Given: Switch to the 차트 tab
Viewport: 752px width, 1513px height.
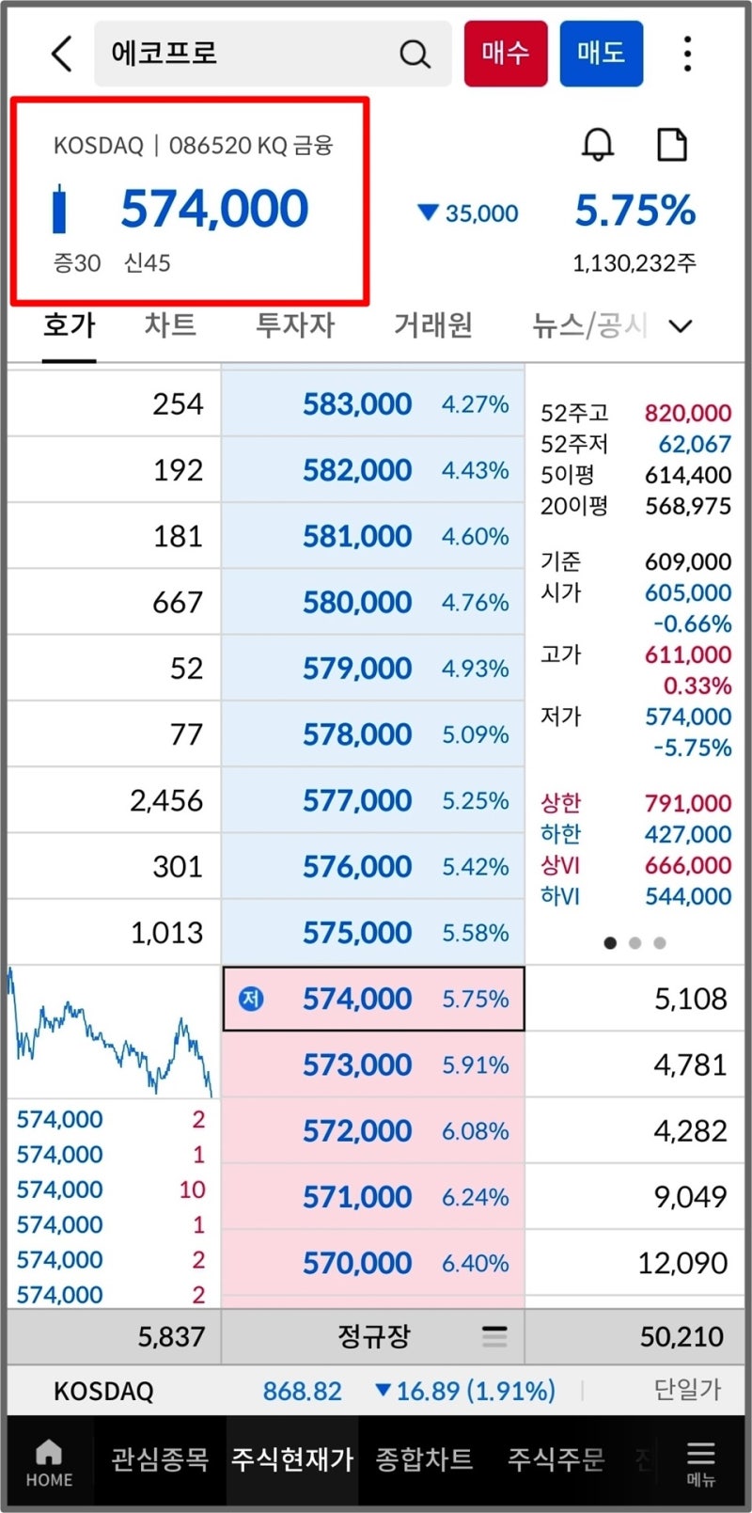Looking at the screenshot, I should point(170,325).
